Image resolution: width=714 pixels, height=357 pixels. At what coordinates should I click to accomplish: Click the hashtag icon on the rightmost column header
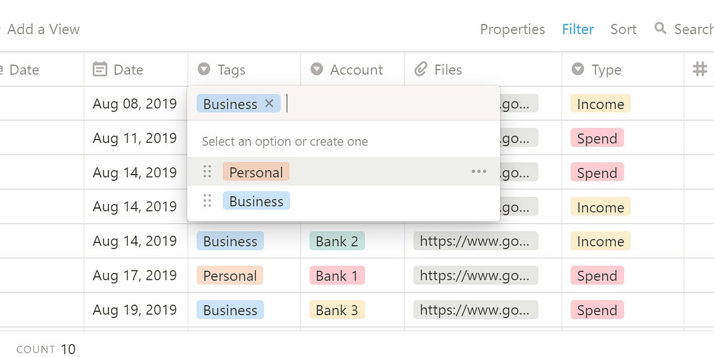pos(699,69)
